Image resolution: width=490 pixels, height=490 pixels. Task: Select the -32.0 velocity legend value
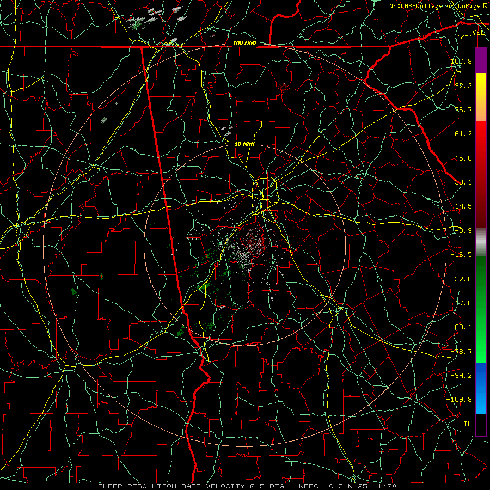(x=461, y=279)
